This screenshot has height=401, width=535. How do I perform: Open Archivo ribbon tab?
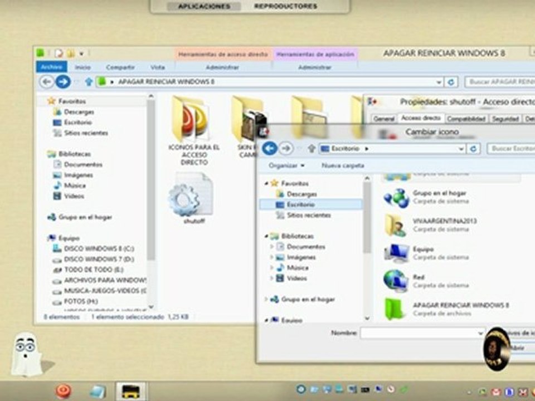[x=51, y=67]
